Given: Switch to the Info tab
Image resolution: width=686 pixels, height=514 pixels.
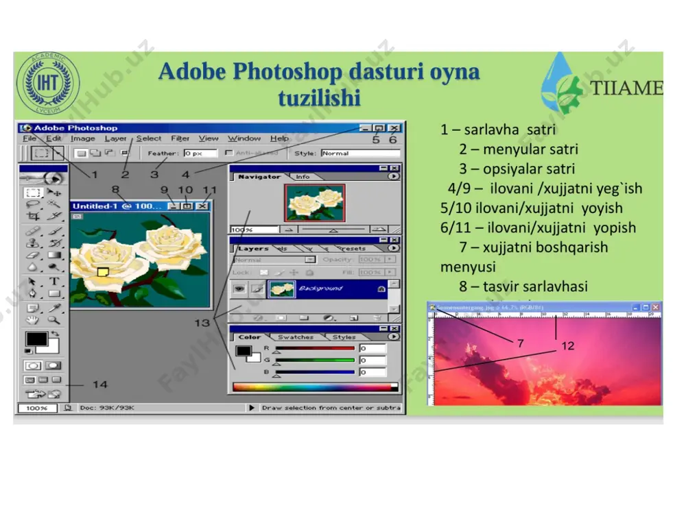Looking at the screenshot, I should coord(303,177).
